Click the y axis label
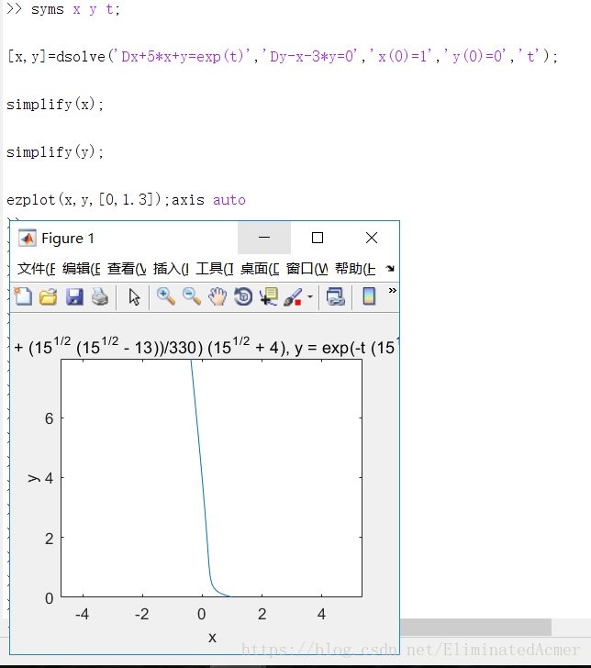 click(34, 478)
